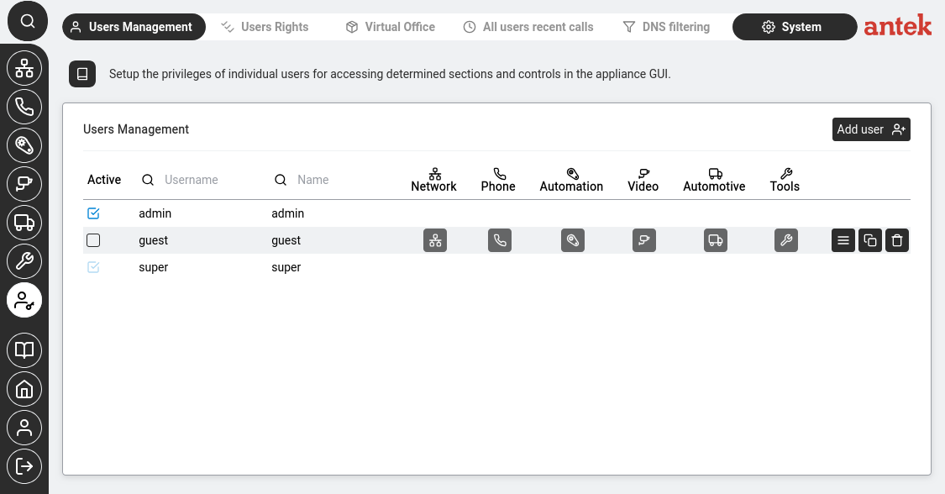Open DNS filtering tab

666,27
